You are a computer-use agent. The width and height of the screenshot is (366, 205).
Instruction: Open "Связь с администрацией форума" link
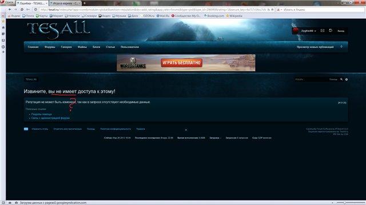click(50, 118)
